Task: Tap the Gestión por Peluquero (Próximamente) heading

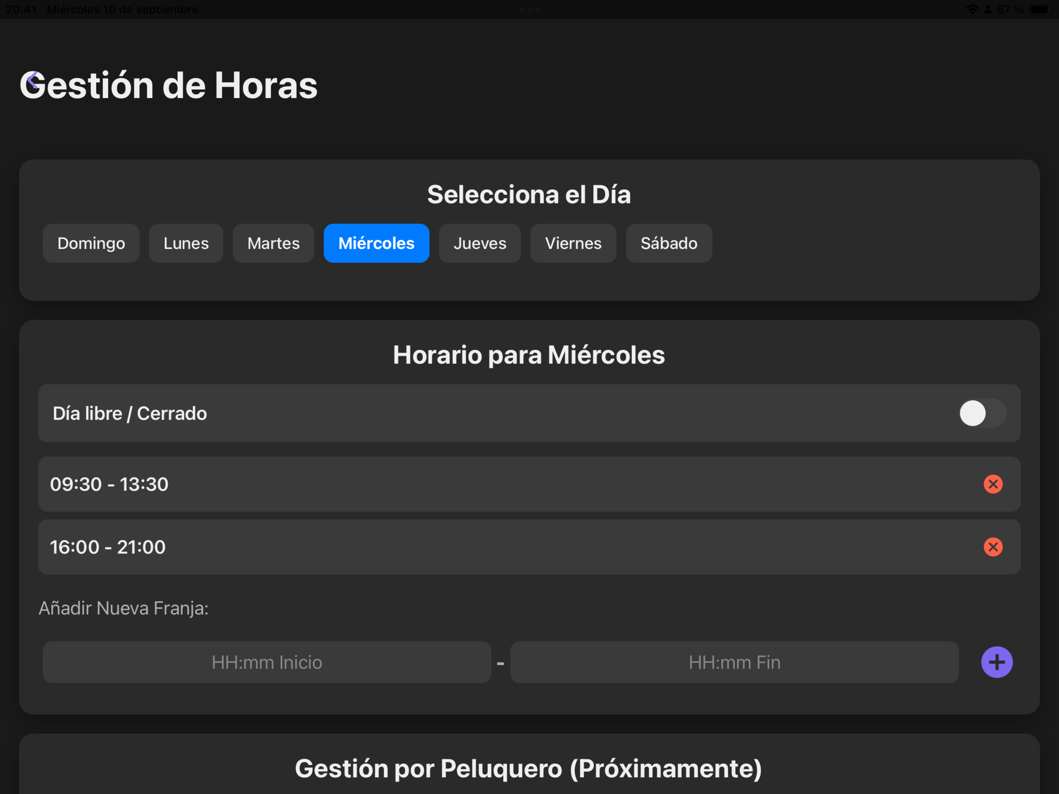Action: click(x=529, y=769)
